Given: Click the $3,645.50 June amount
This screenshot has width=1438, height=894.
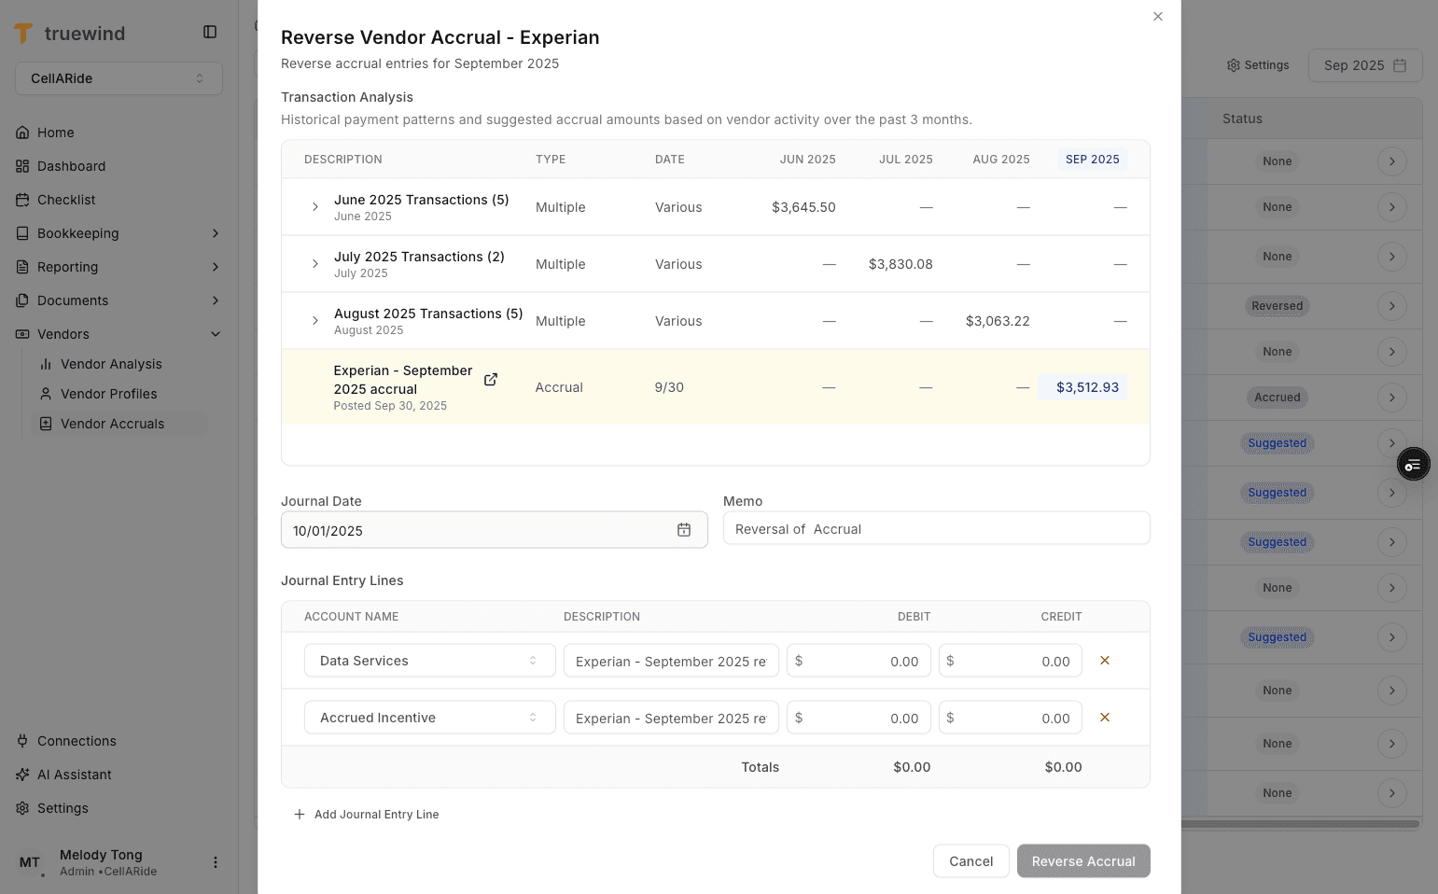Looking at the screenshot, I should 803,207.
